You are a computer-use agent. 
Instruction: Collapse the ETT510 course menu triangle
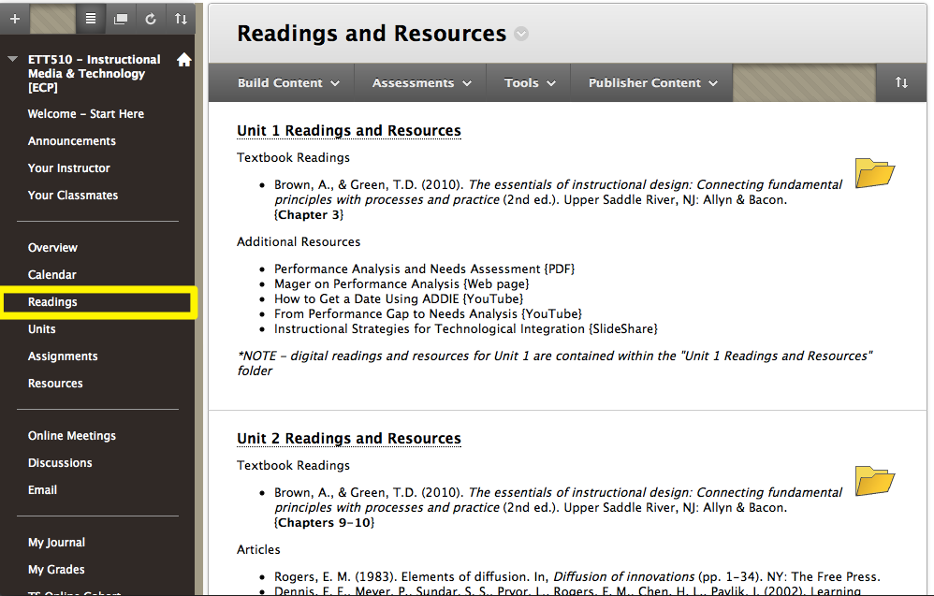pyautogui.click(x=12, y=59)
